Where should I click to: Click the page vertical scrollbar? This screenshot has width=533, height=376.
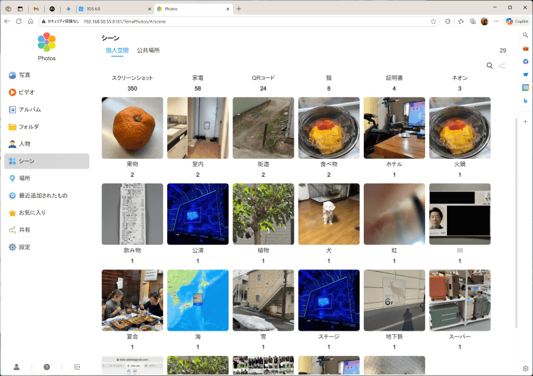tap(516, 223)
